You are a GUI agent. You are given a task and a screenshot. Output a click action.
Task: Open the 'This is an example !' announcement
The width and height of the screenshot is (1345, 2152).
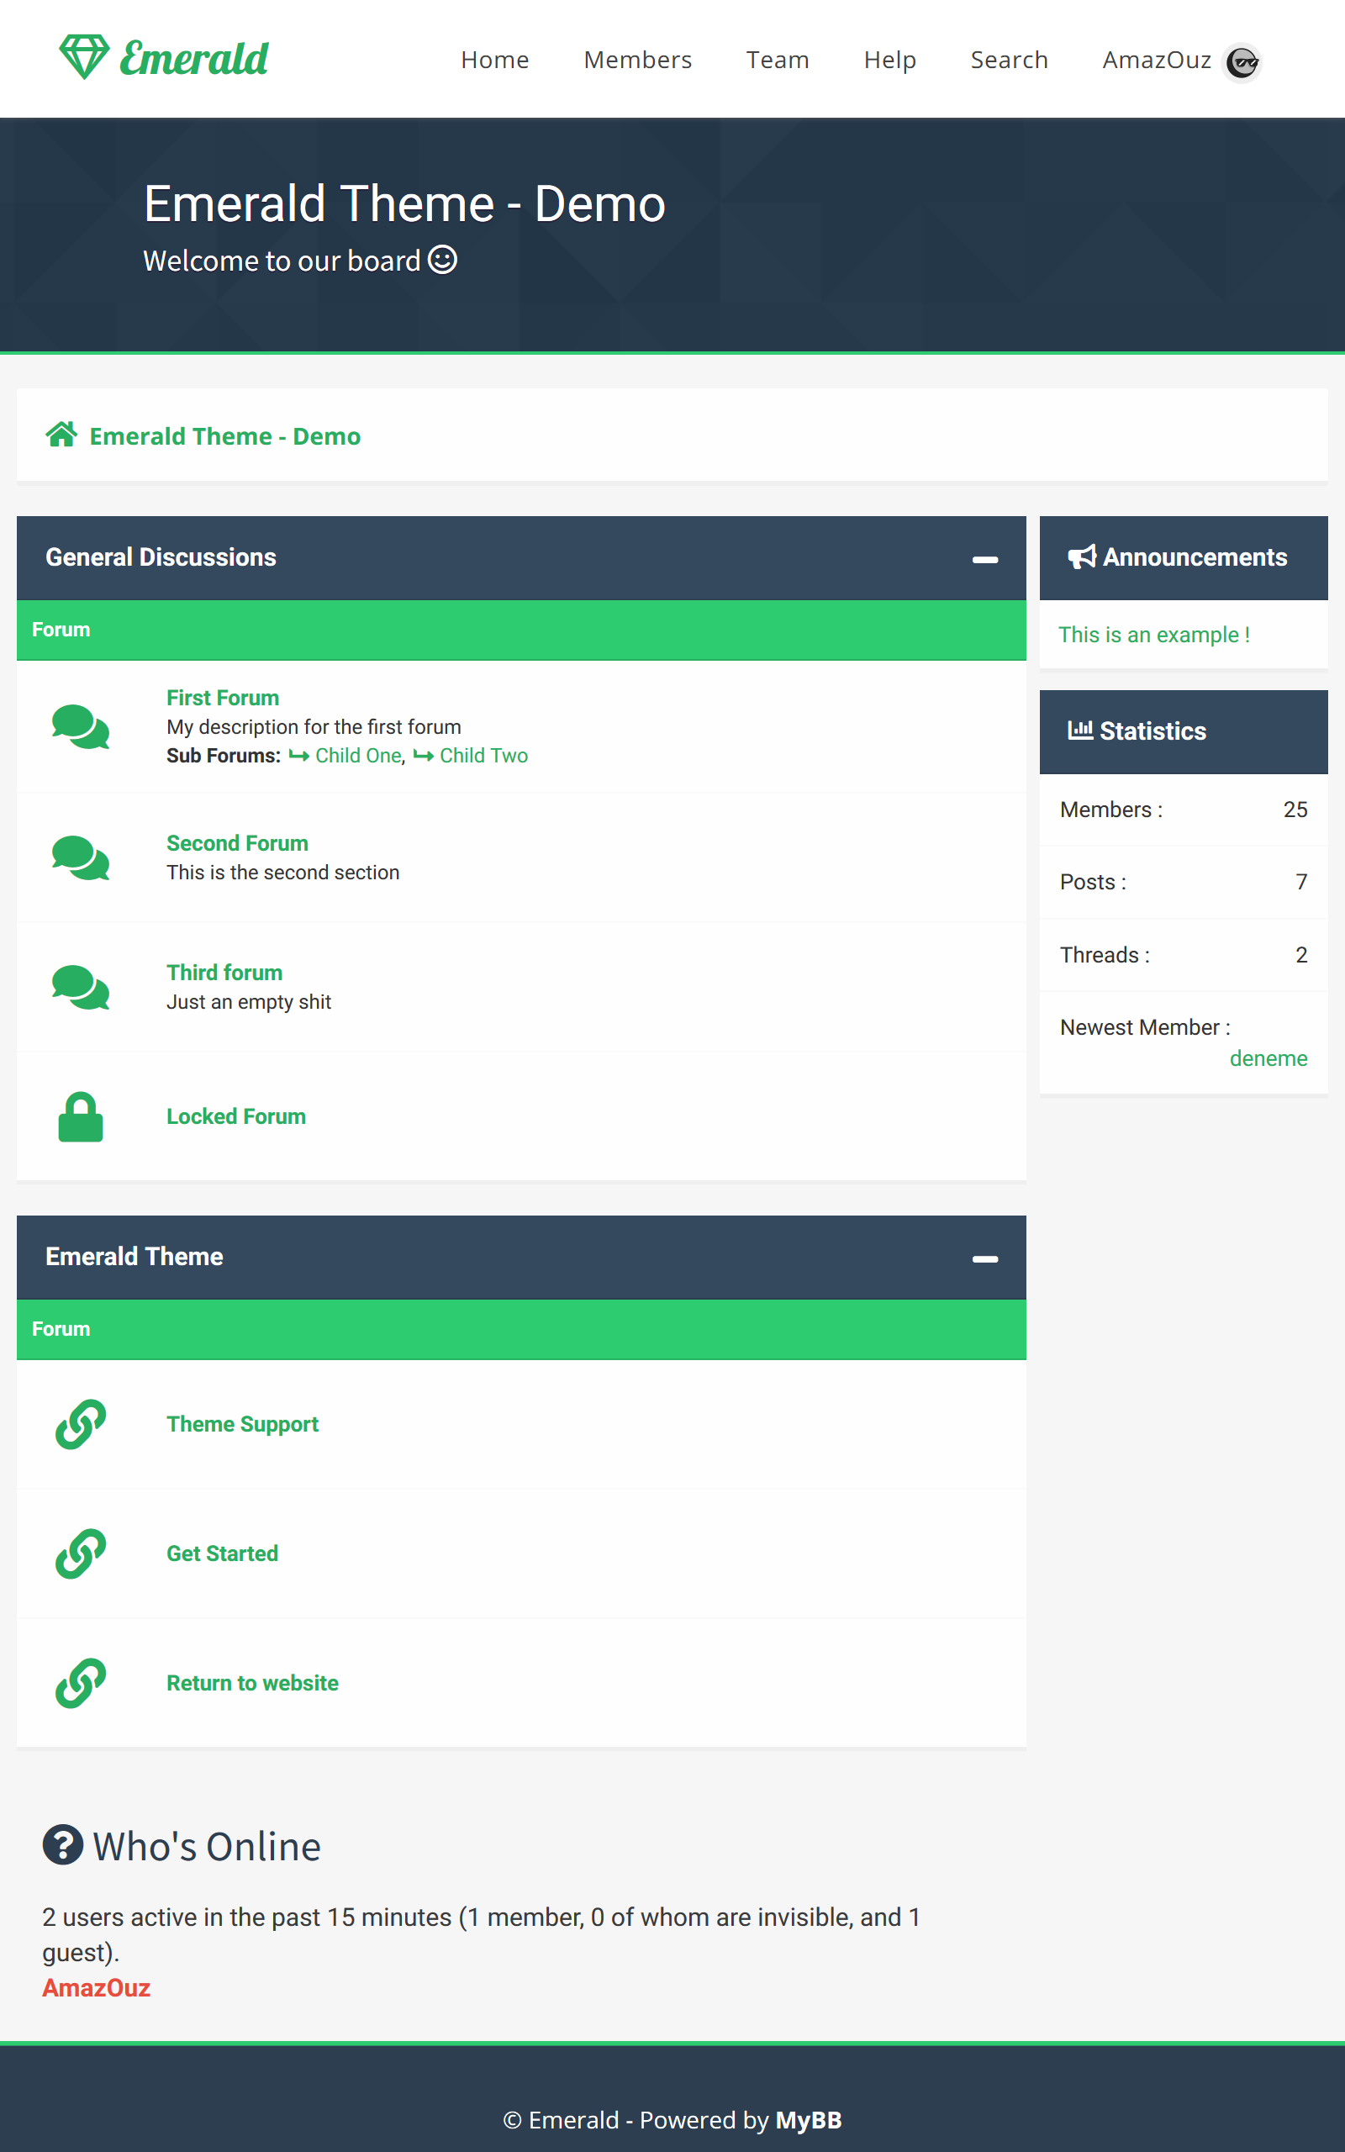[x=1152, y=634]
